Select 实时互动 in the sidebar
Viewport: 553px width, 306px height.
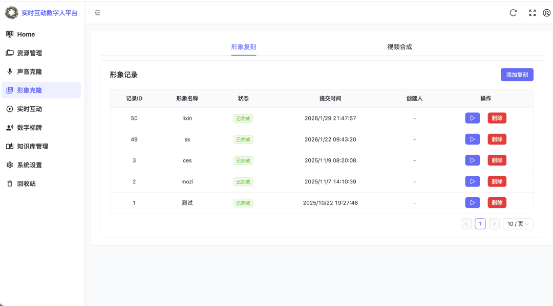click(x=31, y=109)
